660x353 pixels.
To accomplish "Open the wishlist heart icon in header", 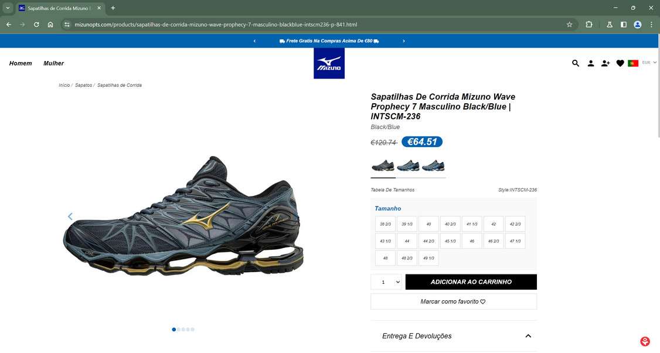I will click(x=620, y=63).
